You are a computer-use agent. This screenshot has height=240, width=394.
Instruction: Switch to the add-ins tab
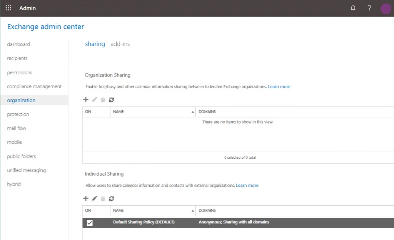120,44
